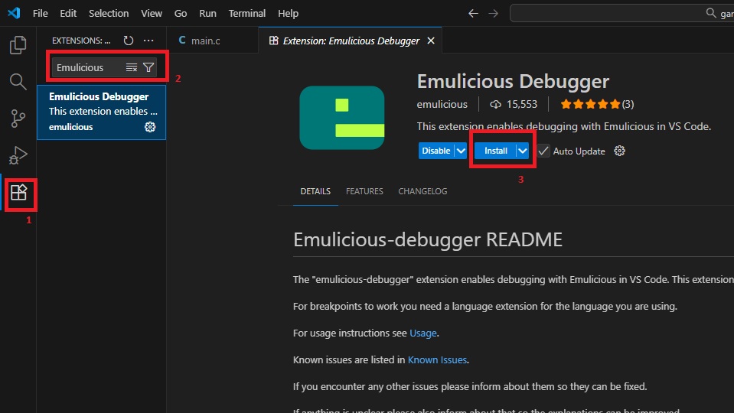
Task: Open the Help menu
Action: pos(288,14)
